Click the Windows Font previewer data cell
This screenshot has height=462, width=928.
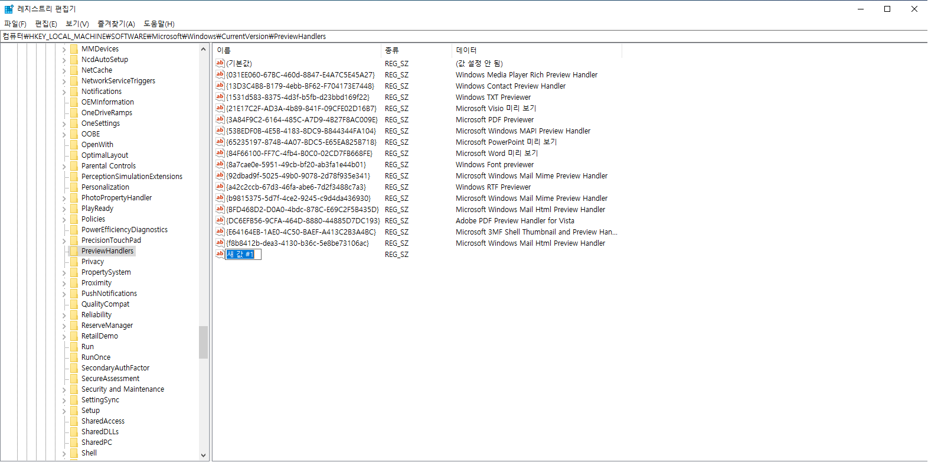click(495, 164)
